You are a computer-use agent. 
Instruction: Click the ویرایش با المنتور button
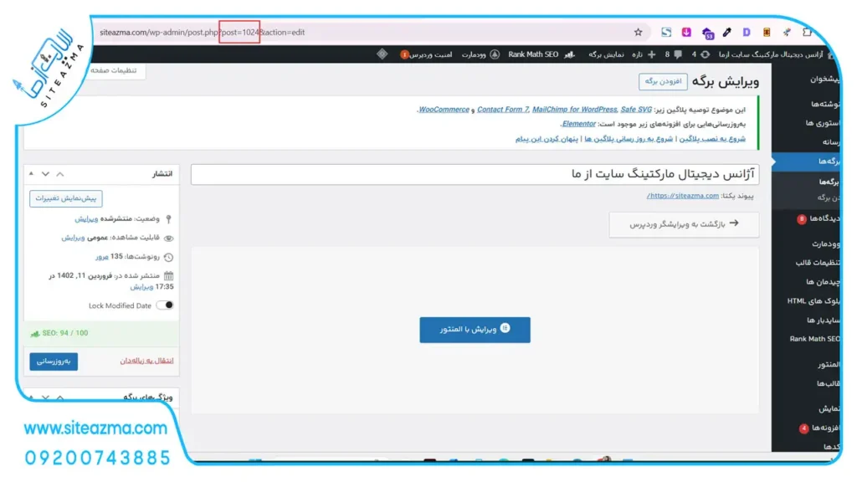(475, 330)
